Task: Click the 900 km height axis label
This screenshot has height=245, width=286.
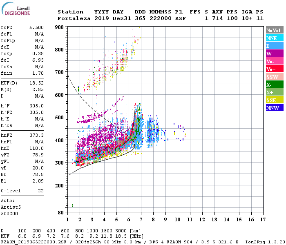Action: (59, 27)
